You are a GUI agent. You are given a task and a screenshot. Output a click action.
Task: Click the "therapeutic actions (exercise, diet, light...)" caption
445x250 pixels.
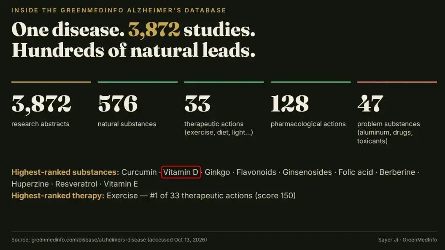point(218,128)
